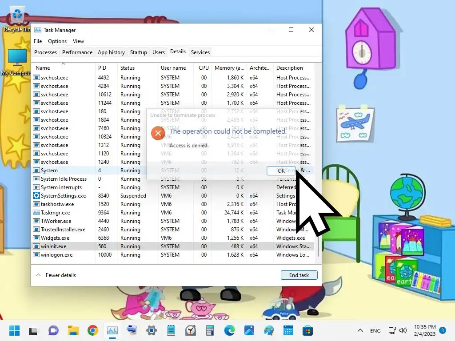Select the System interrupts row
Image resolution: width=455 pixels, height=341 pixels.
coord(173,187)
